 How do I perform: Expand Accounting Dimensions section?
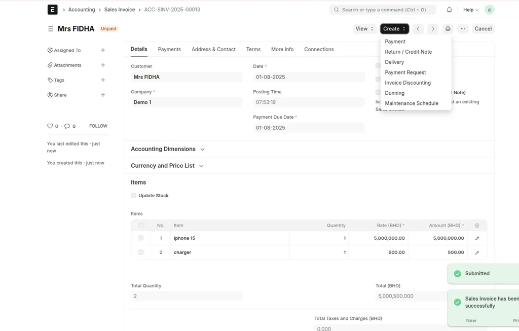pyautogui.click(x=168, y=149)
